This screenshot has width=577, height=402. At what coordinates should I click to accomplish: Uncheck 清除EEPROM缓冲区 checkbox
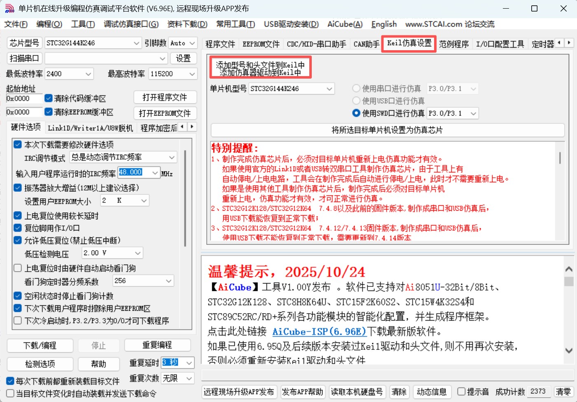49,112
